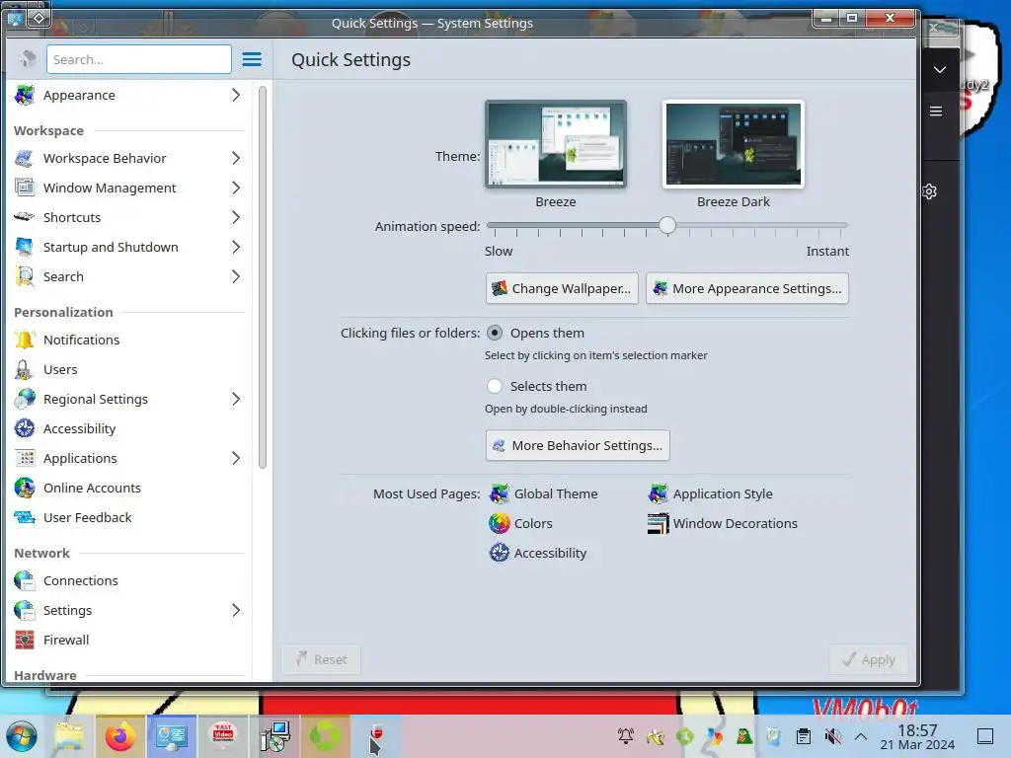Open the hamburger menu beside search

pyautogui.click(x=252, y=60)
